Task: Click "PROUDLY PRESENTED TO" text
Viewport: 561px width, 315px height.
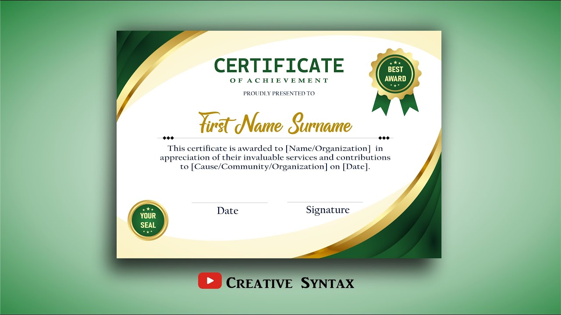Action: 279,93
